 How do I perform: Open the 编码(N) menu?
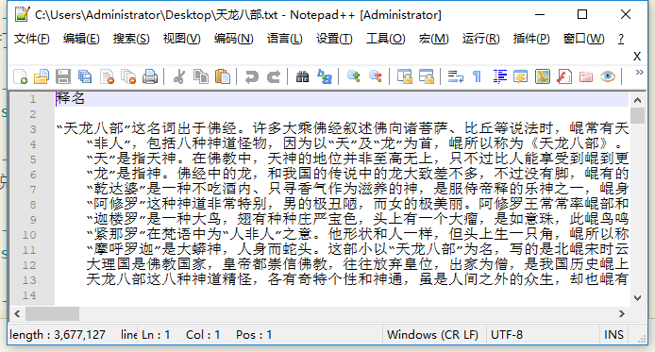pos(233,39)
